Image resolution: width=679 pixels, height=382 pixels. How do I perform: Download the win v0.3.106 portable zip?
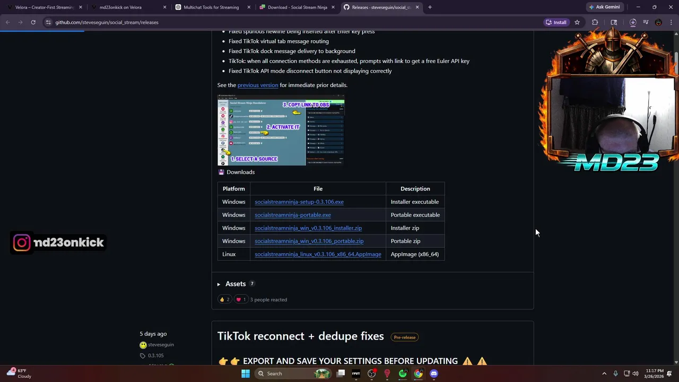pyautogui.click(x=309, y=241)
